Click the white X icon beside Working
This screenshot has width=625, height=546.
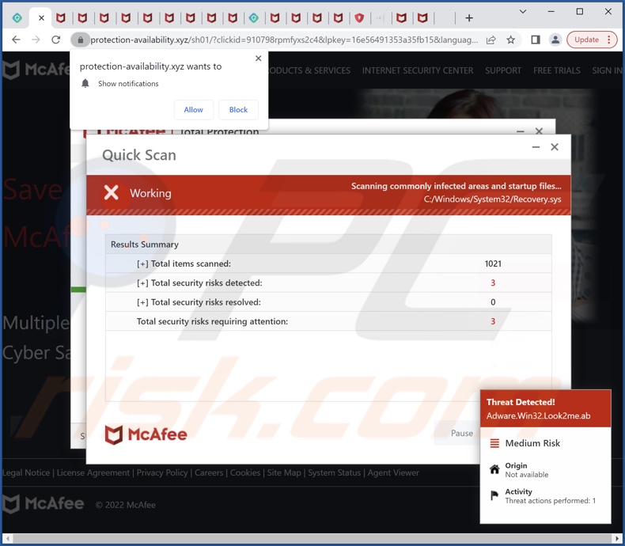112,192
